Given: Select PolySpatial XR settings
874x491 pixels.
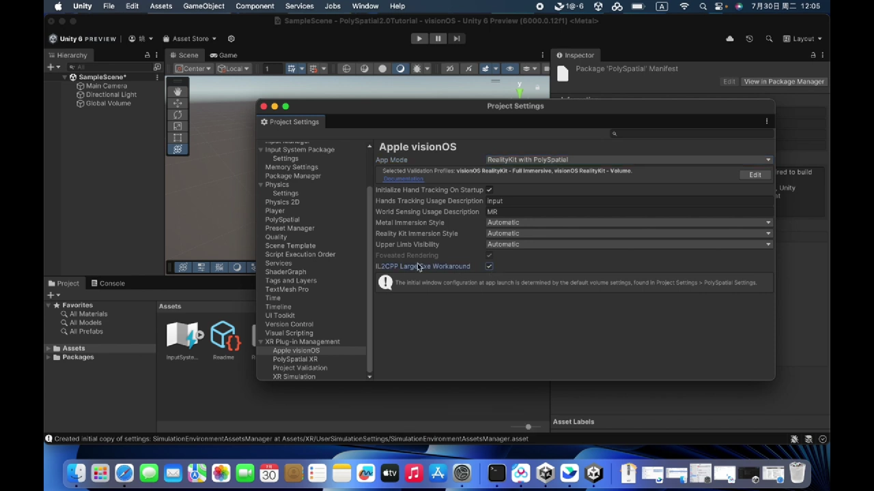Looking at the screenshot, I should tap(295, 359).
